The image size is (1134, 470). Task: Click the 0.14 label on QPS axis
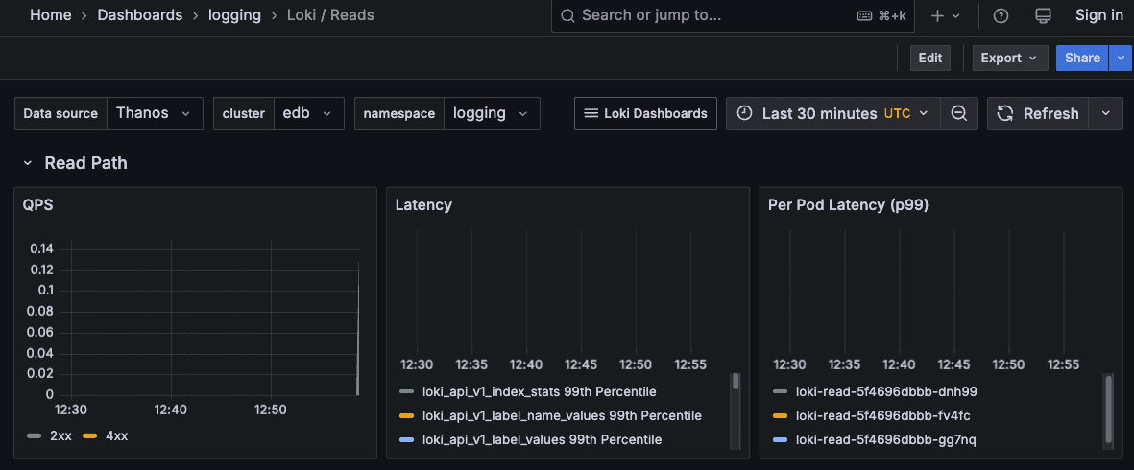[42, 249]
